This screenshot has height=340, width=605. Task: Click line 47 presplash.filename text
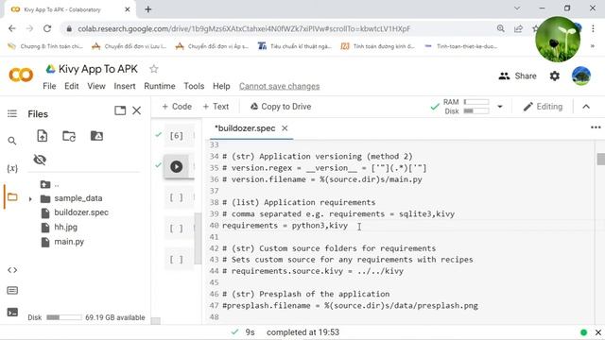click(350, 306)
